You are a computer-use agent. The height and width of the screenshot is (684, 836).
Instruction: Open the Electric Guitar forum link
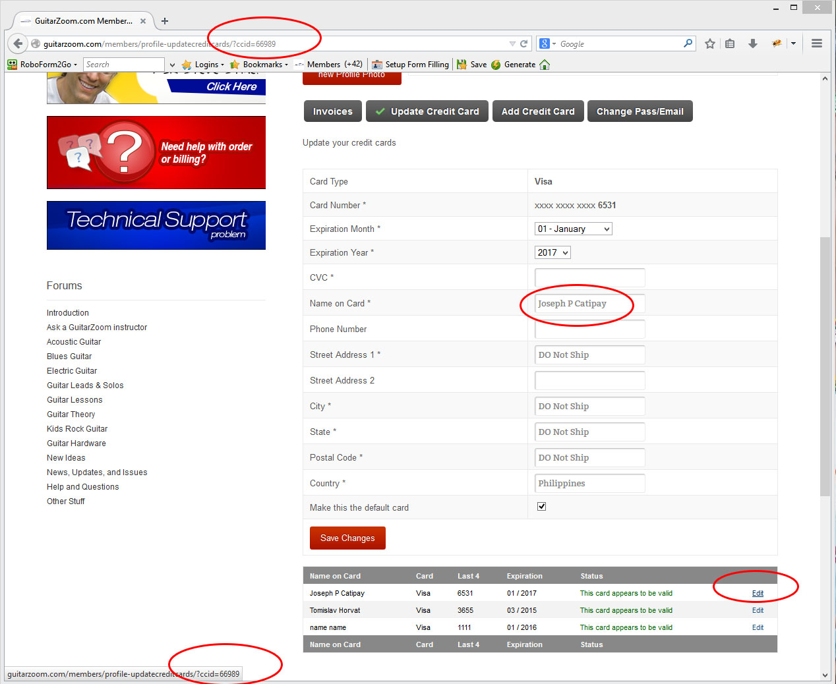coord(72,371)
